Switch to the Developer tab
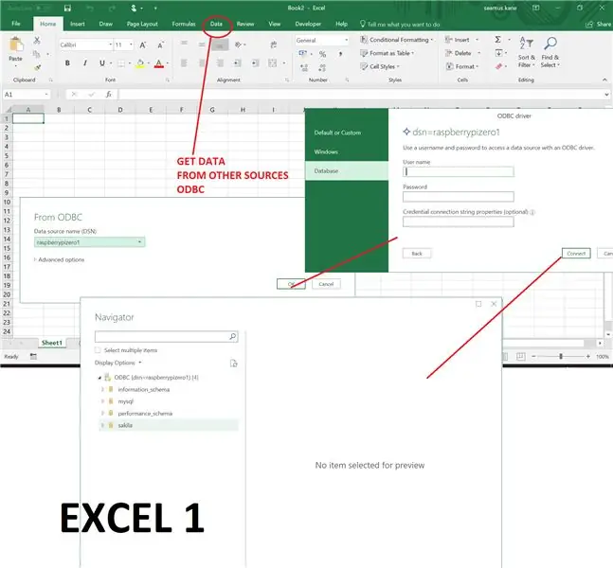613x568 pixels. [308, 24]
